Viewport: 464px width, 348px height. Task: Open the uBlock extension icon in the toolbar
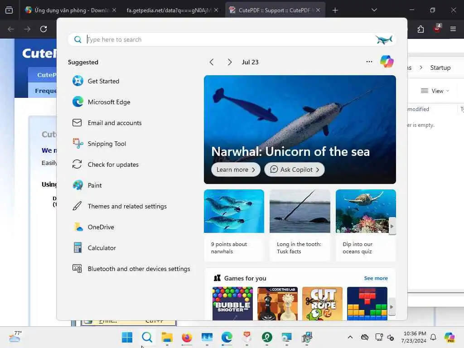click(x=437, y=29)
